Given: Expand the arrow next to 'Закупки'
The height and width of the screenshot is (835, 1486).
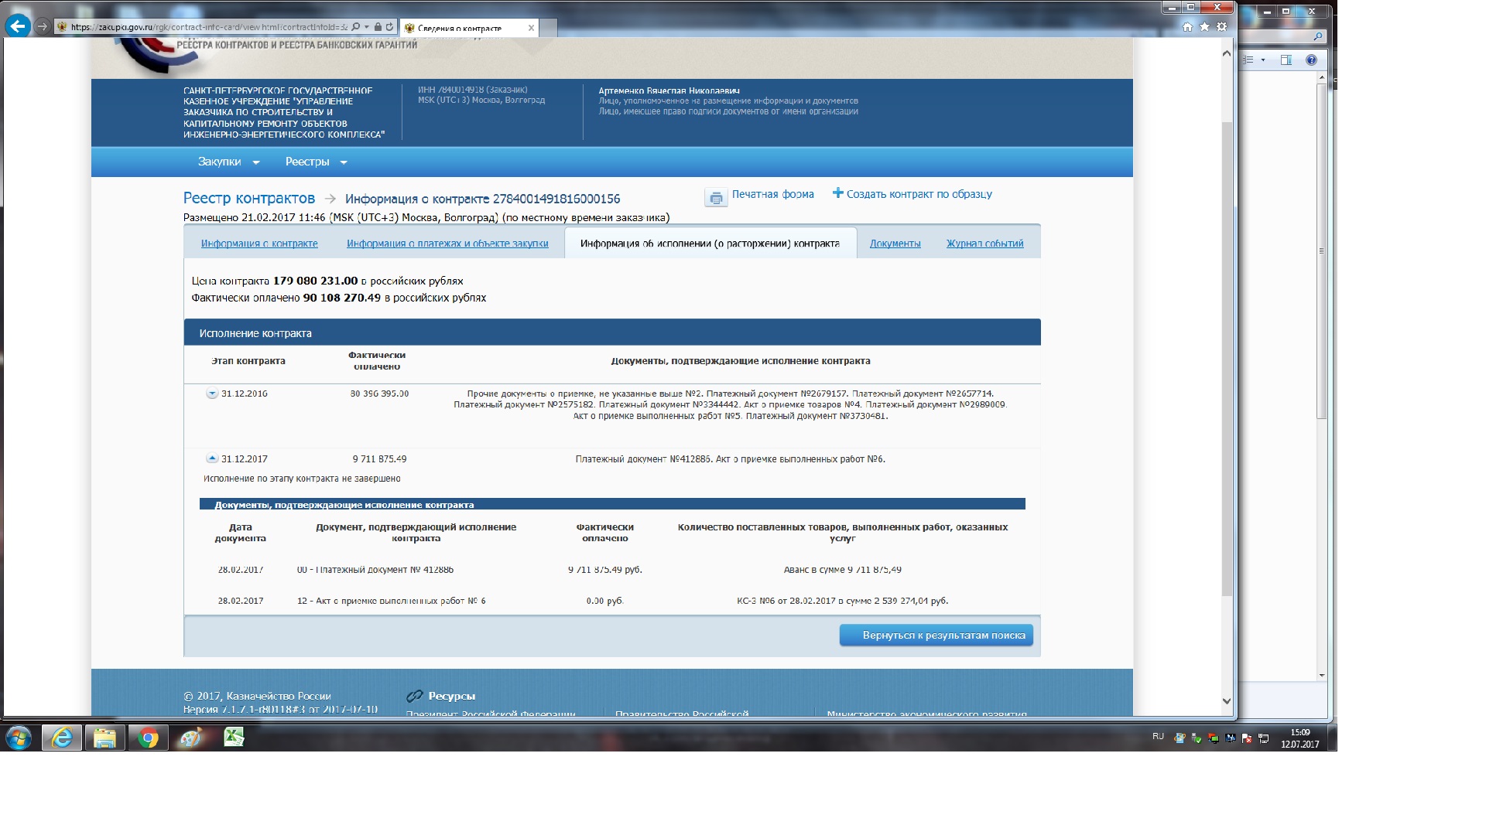Looking at the screenshot, I should point(256,162).
